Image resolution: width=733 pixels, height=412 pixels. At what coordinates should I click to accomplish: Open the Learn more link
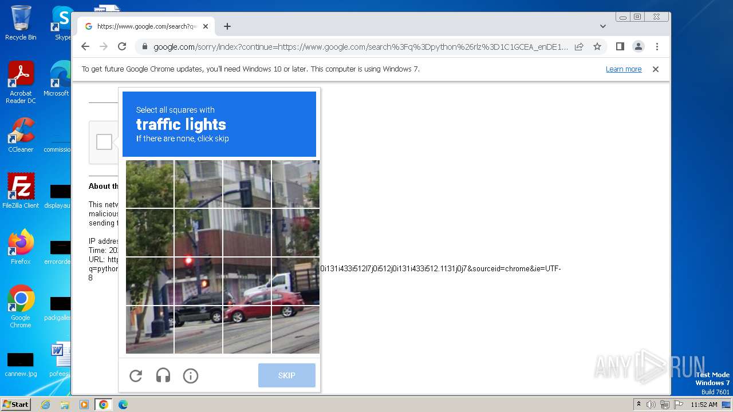(624, 69)
